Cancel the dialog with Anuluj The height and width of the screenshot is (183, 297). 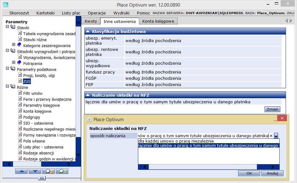[272, 173]
